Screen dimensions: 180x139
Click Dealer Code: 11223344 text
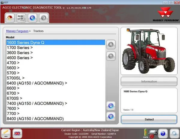click(x=76, y=134)
